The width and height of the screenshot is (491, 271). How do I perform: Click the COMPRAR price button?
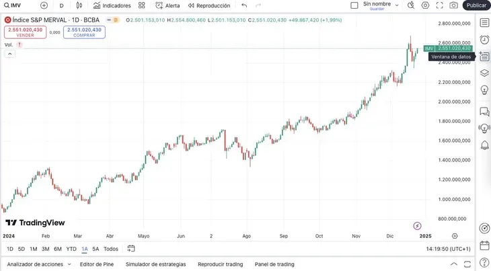coord(84,32)
